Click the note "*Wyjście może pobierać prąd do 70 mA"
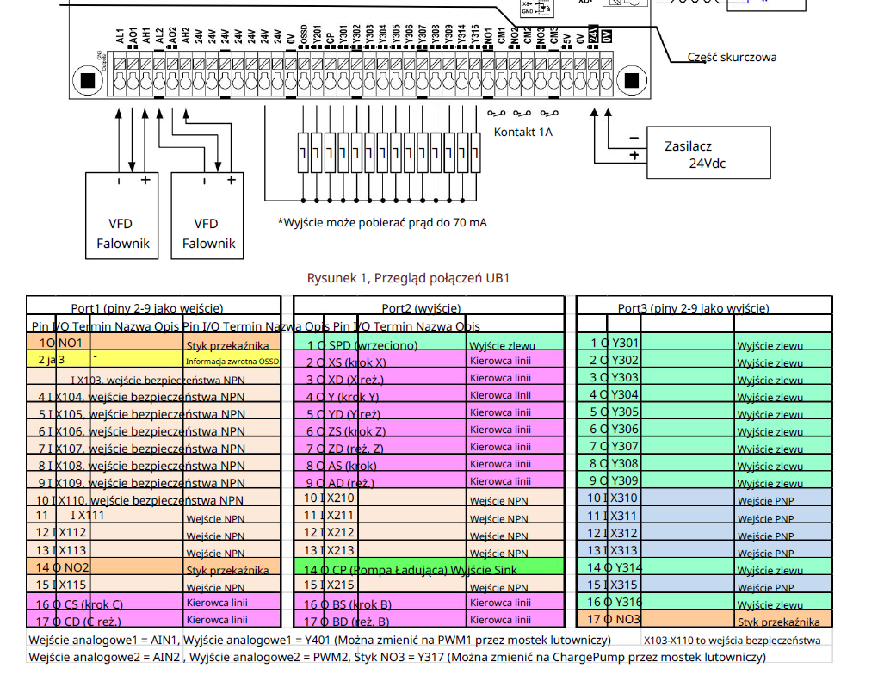884x681 pixels. tap(382, 223)
